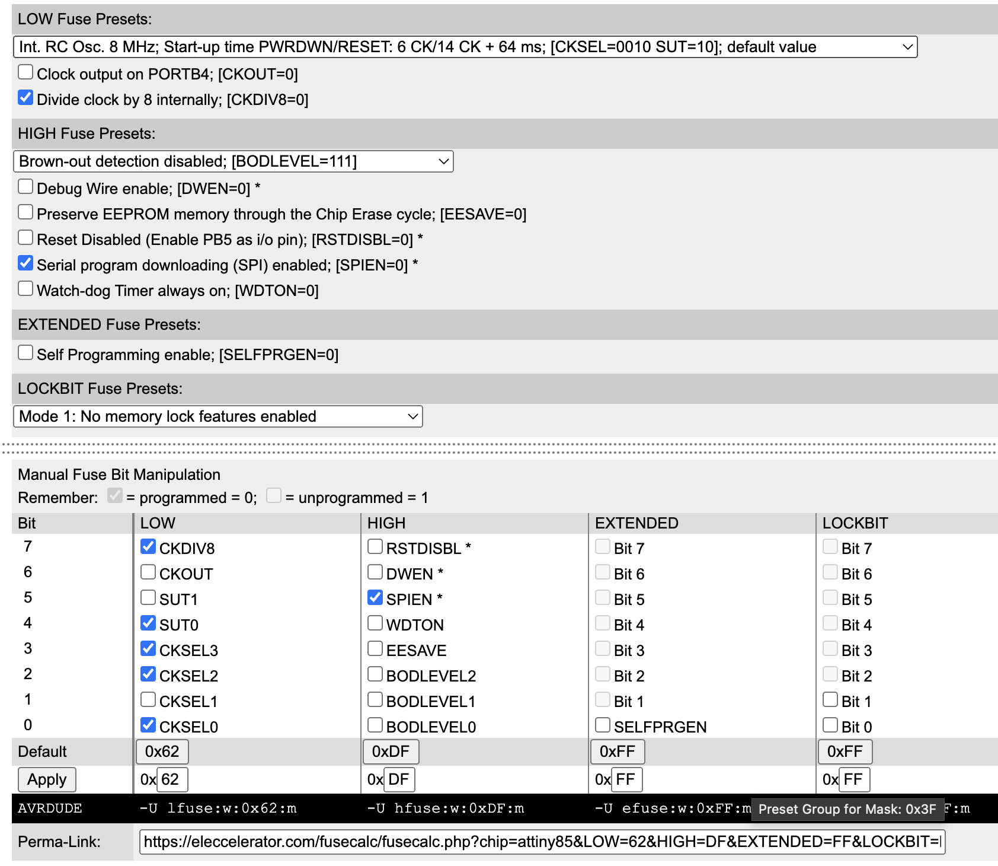Click the LOCKBIT hex input field

855,779
